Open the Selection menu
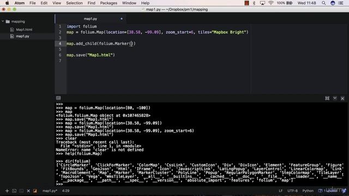Viewport: 349px width, 196px height. coord(74,3)
